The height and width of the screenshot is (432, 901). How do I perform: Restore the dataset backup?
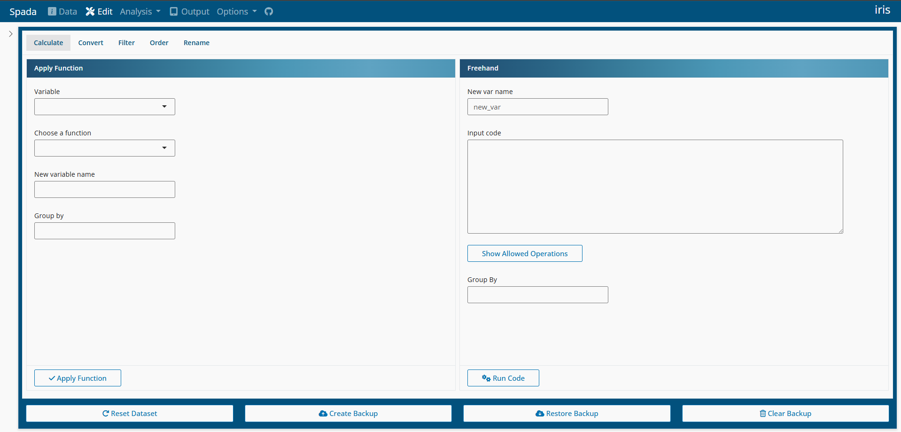tap(567, 413)
